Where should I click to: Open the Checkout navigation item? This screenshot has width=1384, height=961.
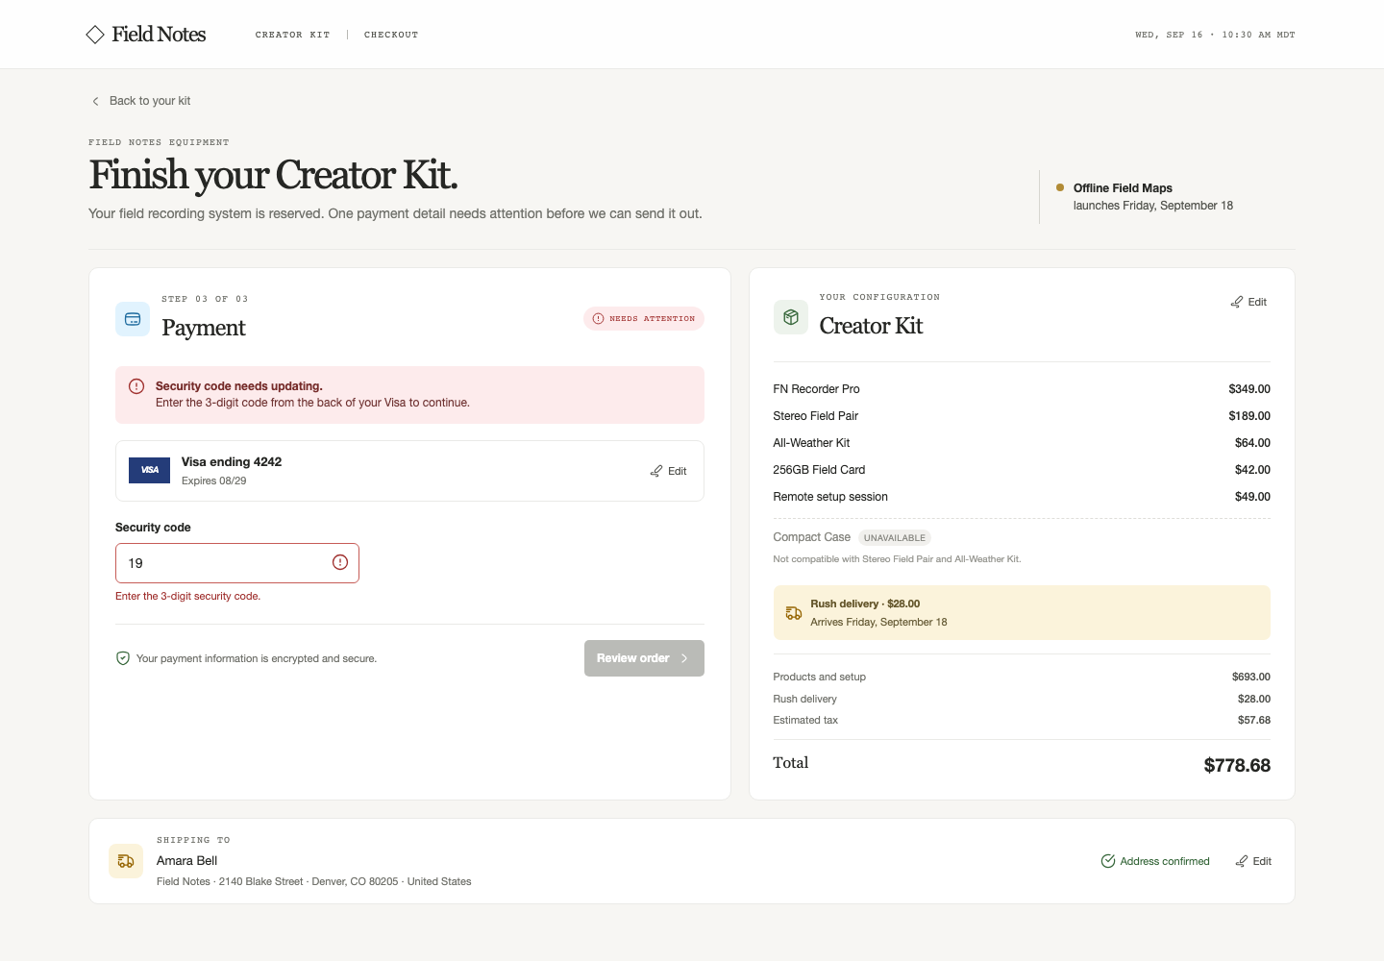[x=391, y=35]
